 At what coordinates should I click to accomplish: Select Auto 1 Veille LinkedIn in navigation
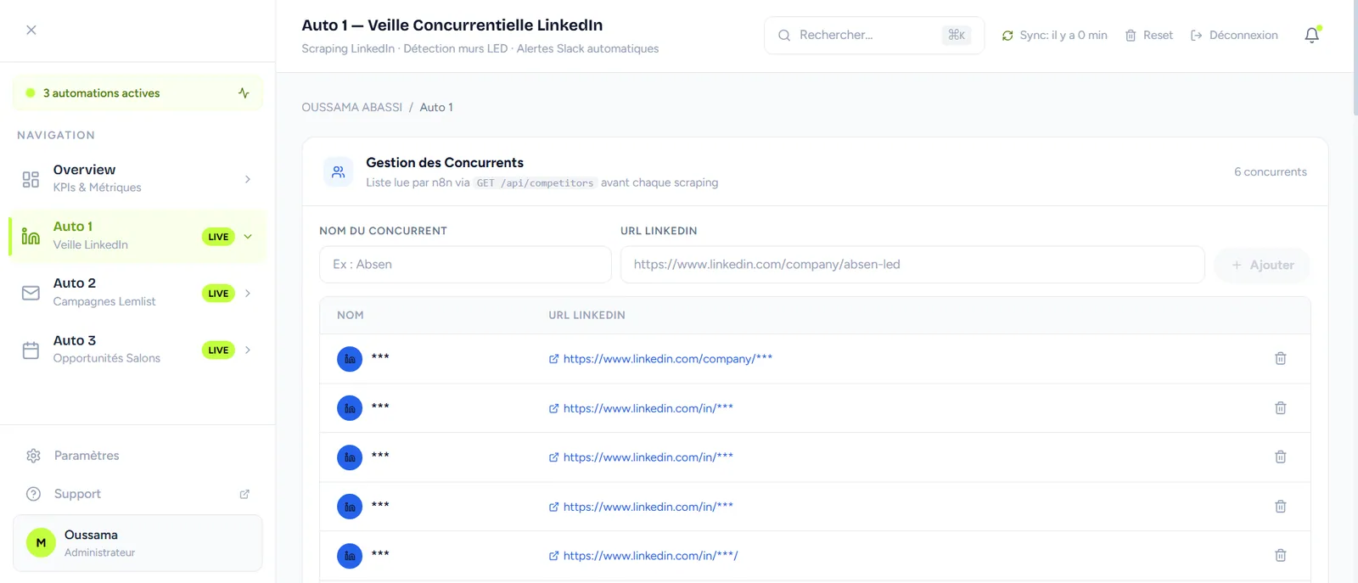coord(137,236)
